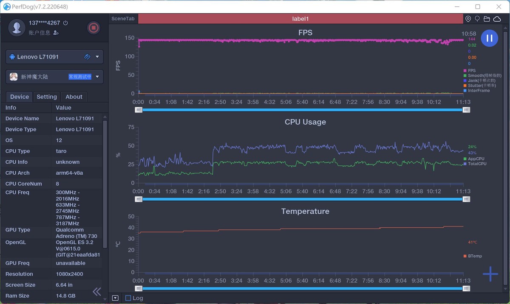Stop recording with the red stop button
Viewport: 510px width, 304px height.
(93, 28)
